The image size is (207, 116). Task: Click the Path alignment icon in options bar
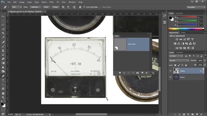pos(68,7)
